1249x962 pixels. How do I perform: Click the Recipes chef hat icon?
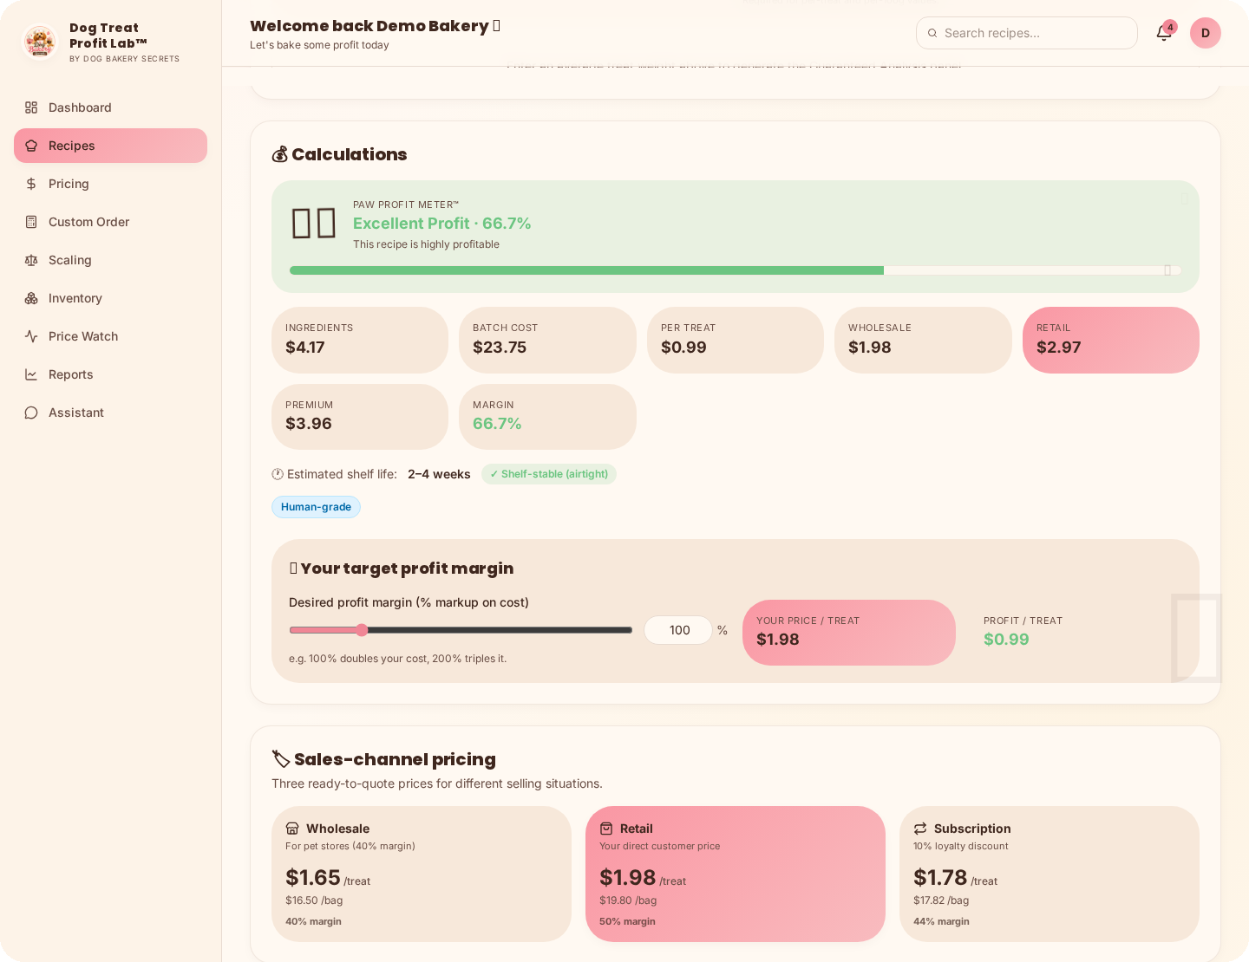coord(31,146)
